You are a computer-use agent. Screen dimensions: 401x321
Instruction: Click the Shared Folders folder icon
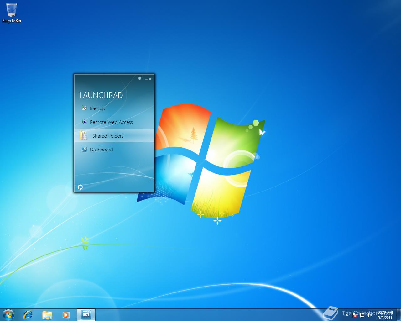coord(83,135)
